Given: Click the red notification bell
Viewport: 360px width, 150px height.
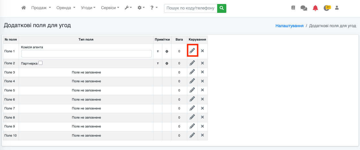Looking at the screenshot, I should coord(315,8).
